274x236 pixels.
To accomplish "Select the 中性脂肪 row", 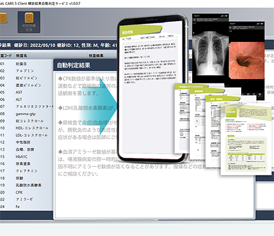I will 27,142.
